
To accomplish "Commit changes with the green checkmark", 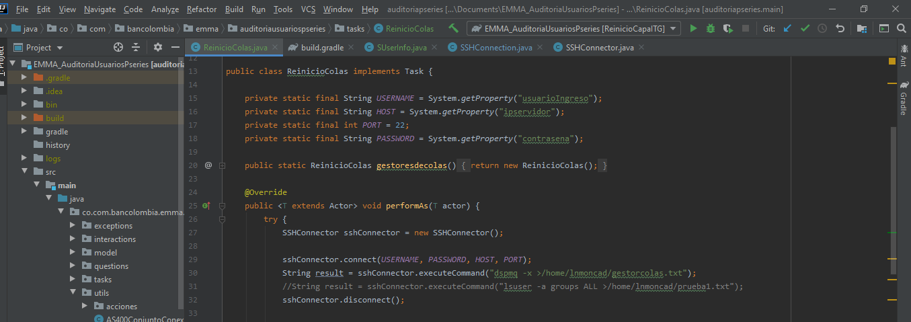I will 805,29.
